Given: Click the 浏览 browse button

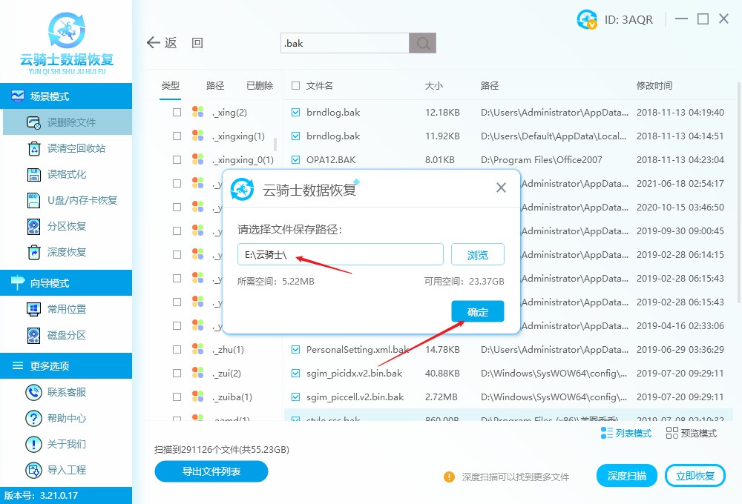Looking at the screenshot, I should click(x=477, y=255).
